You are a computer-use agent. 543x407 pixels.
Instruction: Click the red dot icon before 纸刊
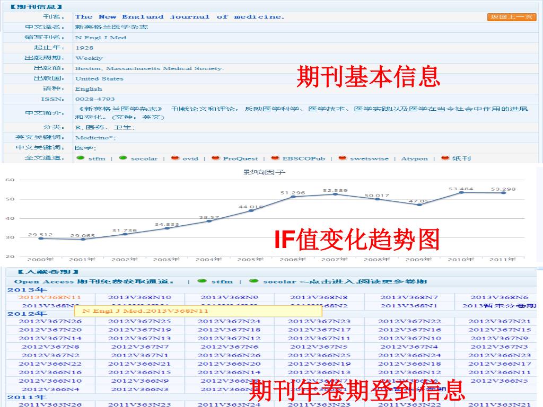[445, 158]
